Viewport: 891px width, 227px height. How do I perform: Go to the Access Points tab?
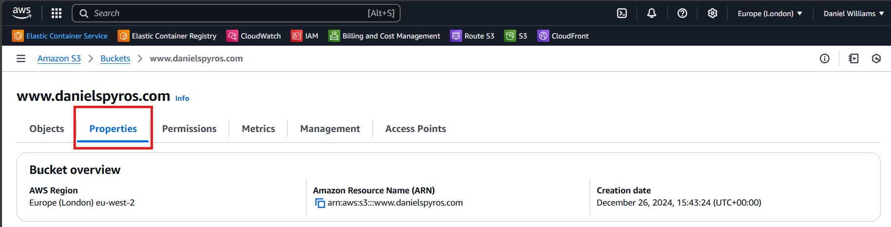(415, 129)
